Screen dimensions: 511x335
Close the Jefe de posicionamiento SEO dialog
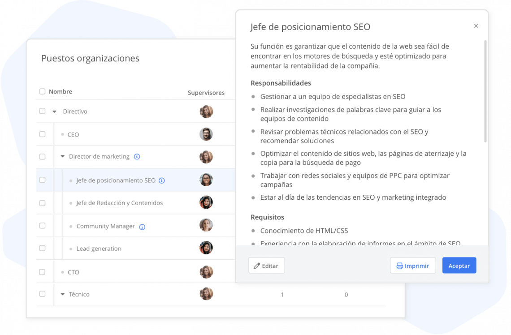pyautogui.click(x=476, y=26)
